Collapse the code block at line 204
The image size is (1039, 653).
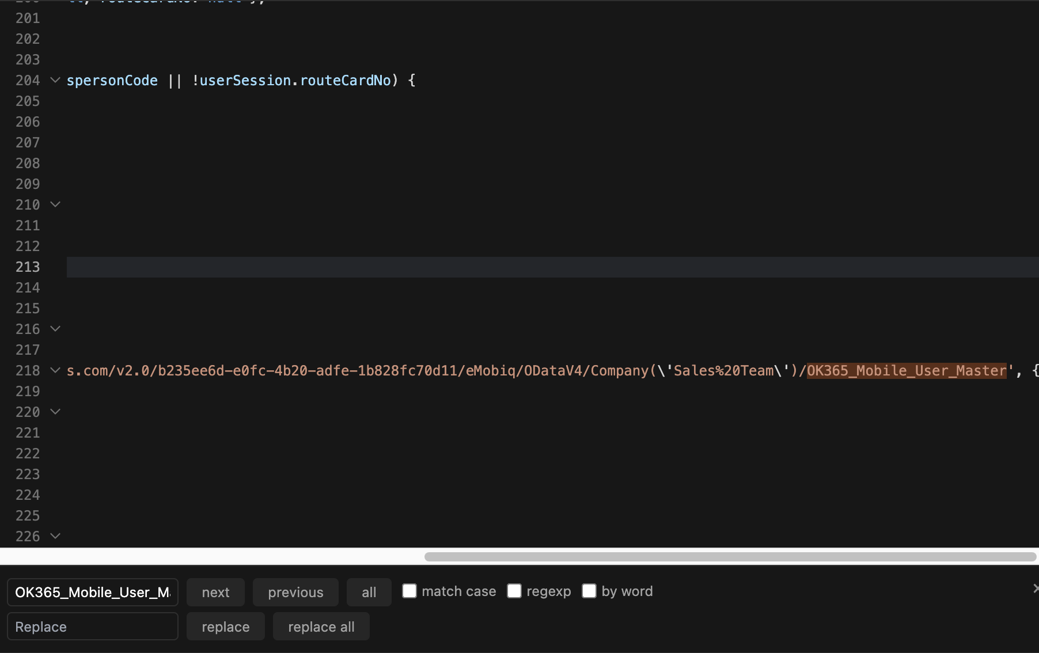[55, 81]
